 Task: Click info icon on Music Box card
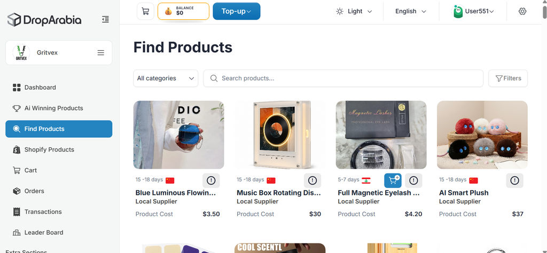(x=312, y=180)
